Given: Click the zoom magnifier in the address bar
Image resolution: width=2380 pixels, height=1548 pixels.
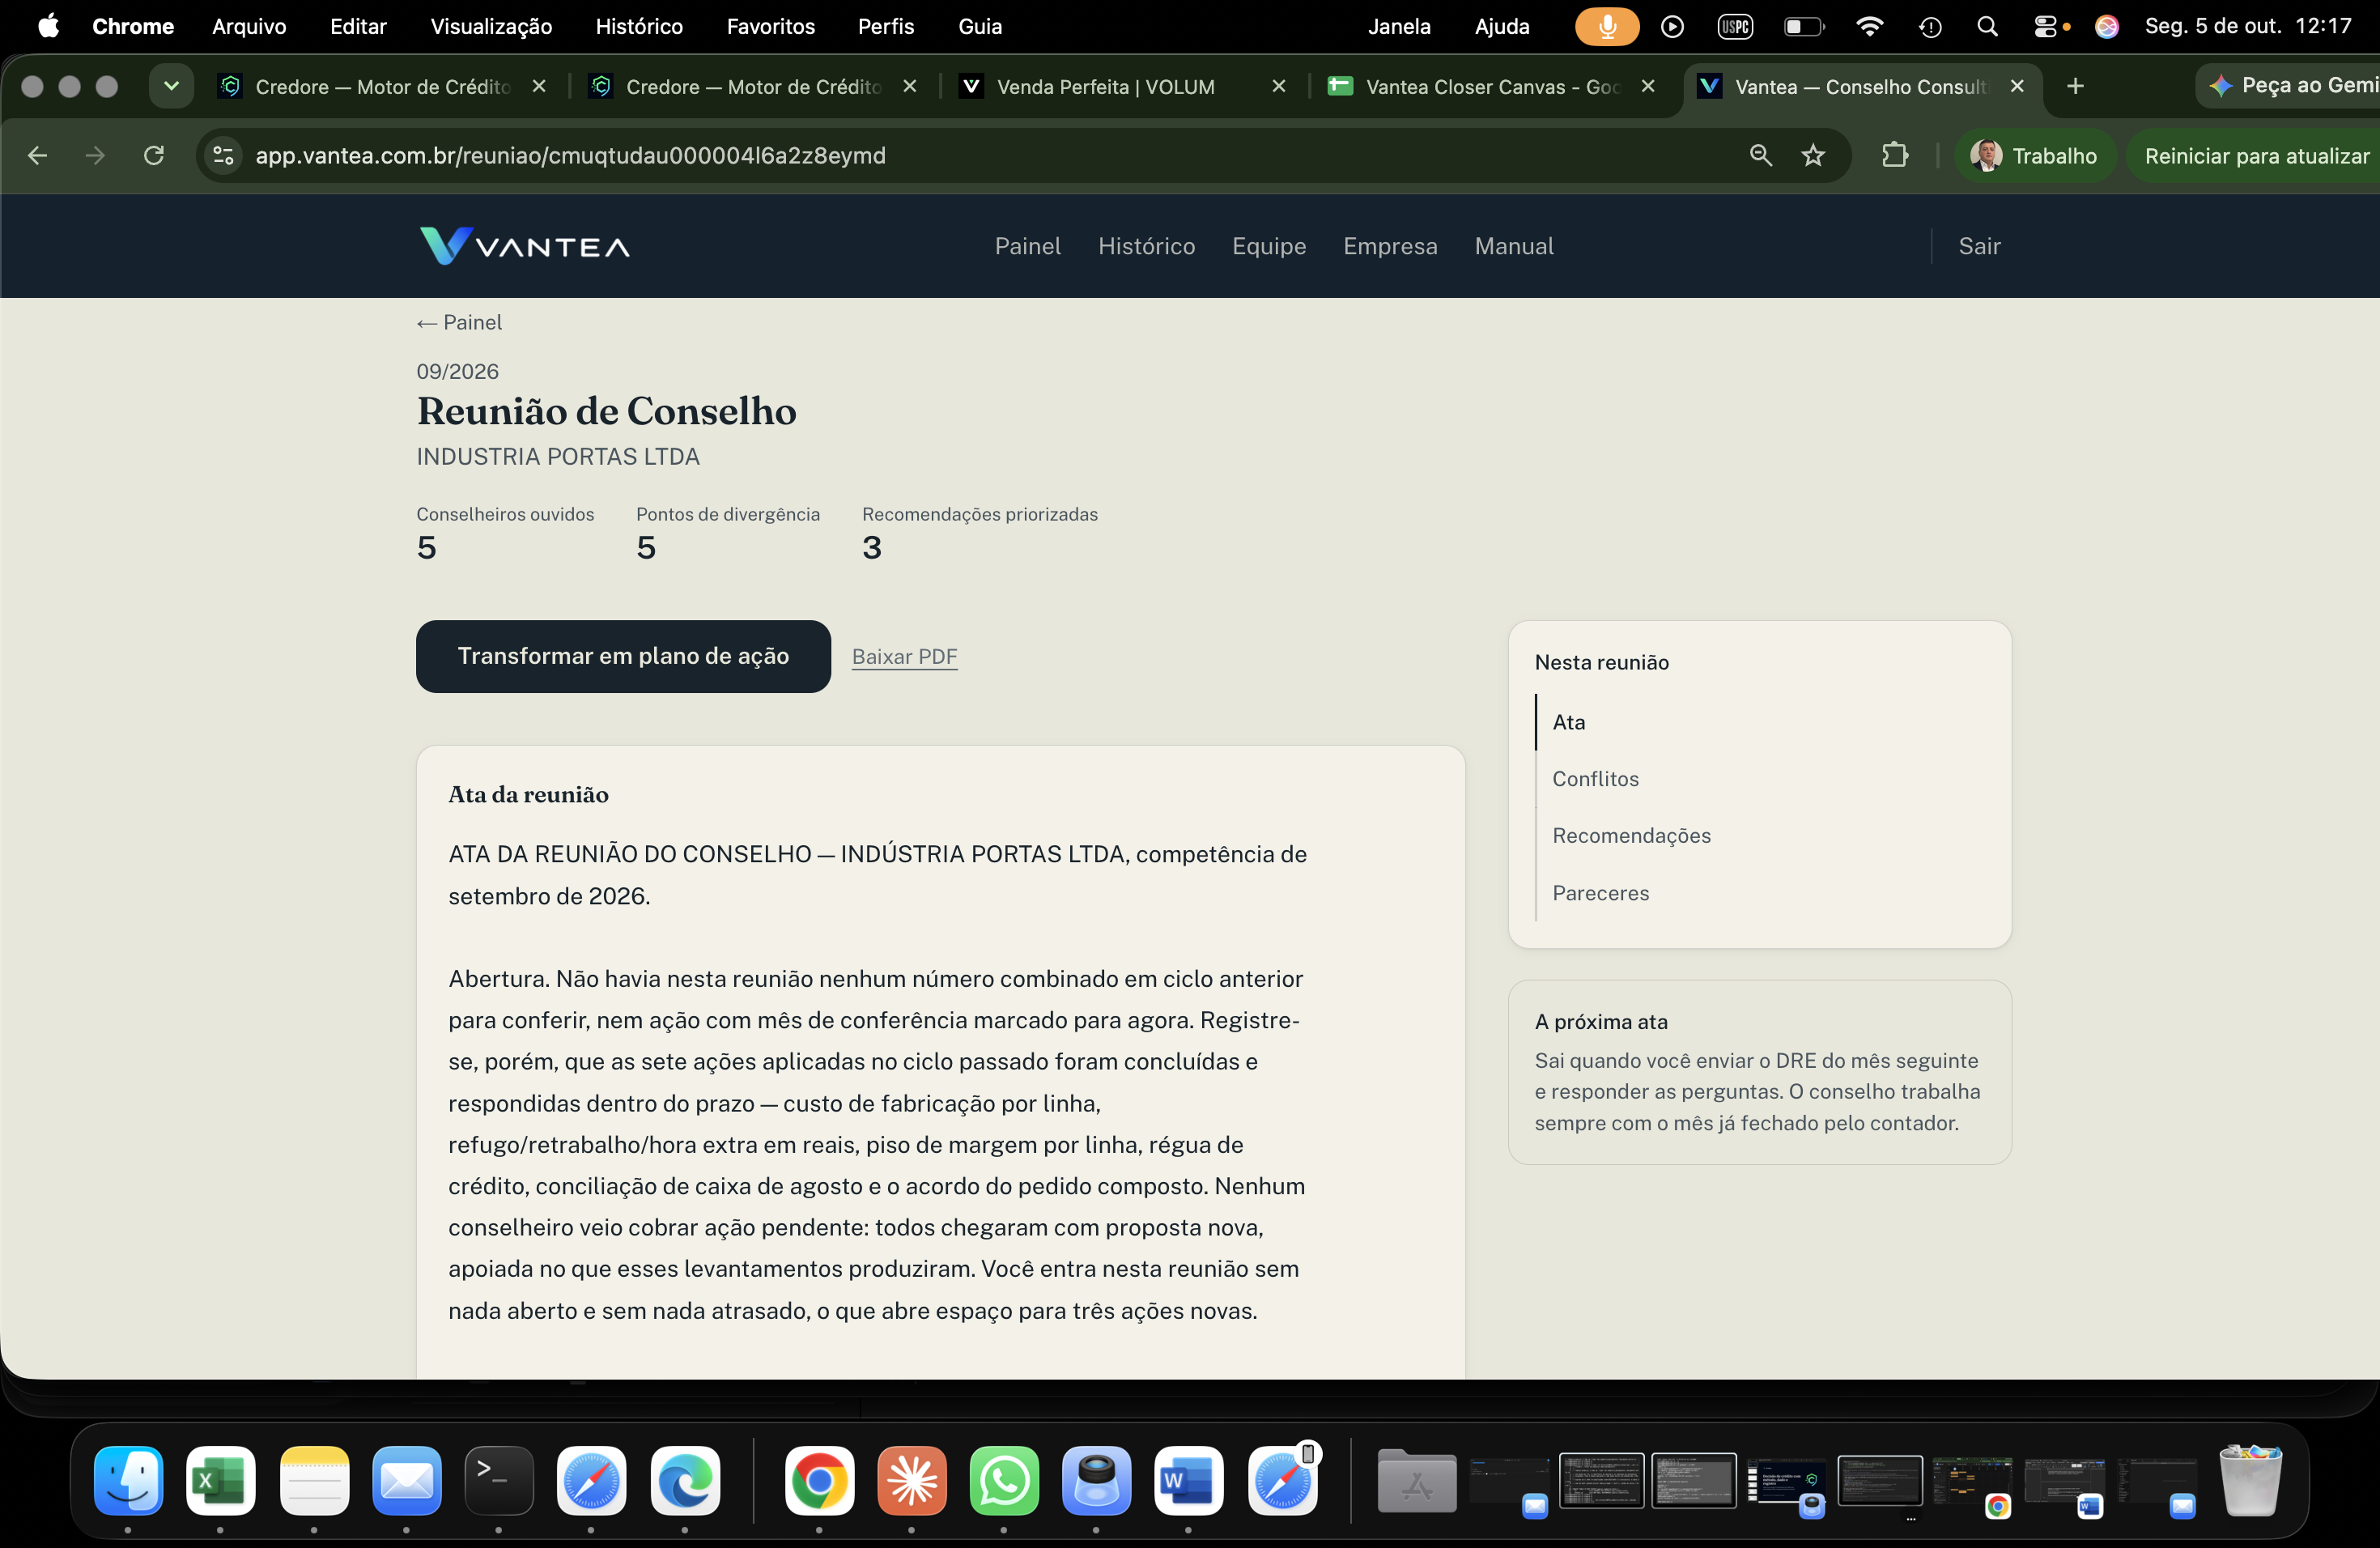Looking at the screenshot, I should (1760, 155).
